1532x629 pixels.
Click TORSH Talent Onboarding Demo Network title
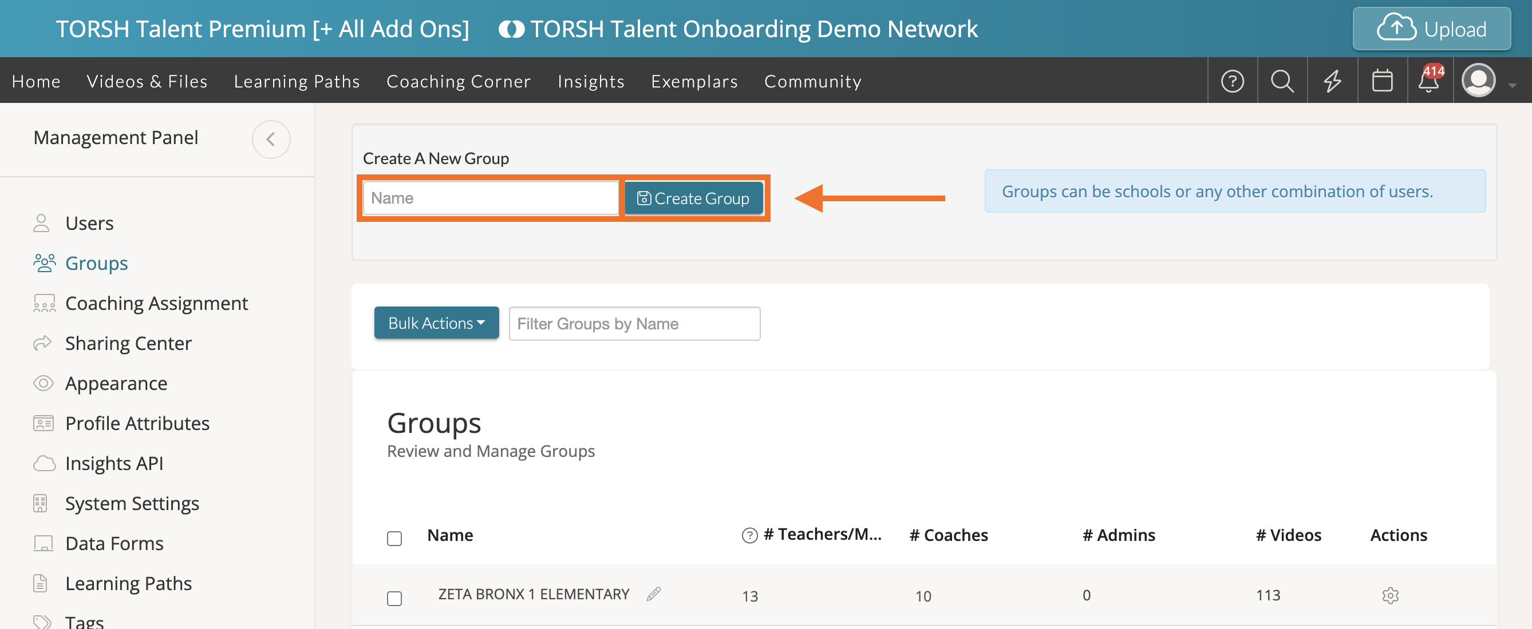753,29
